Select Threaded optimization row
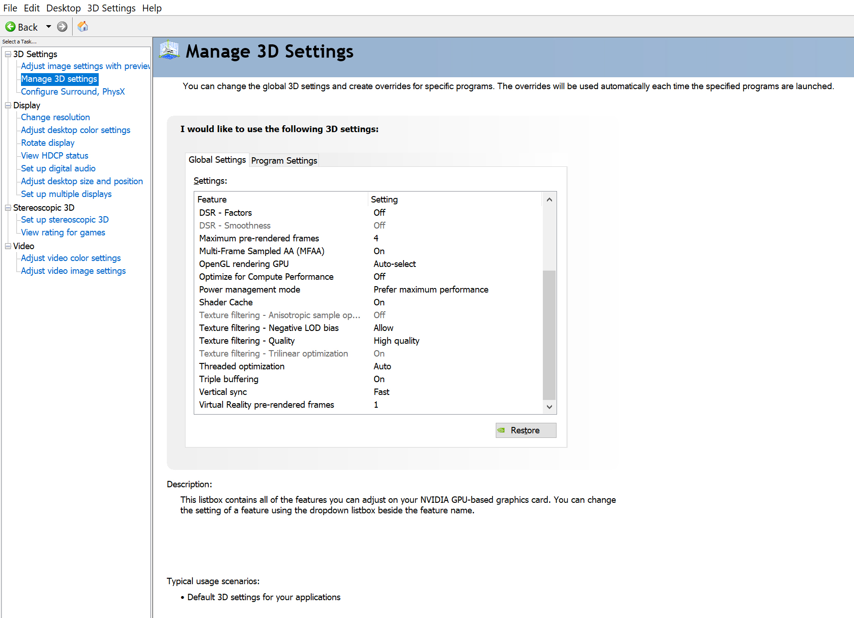Viewport: 854px width, 618px height. tap(368, 366)
